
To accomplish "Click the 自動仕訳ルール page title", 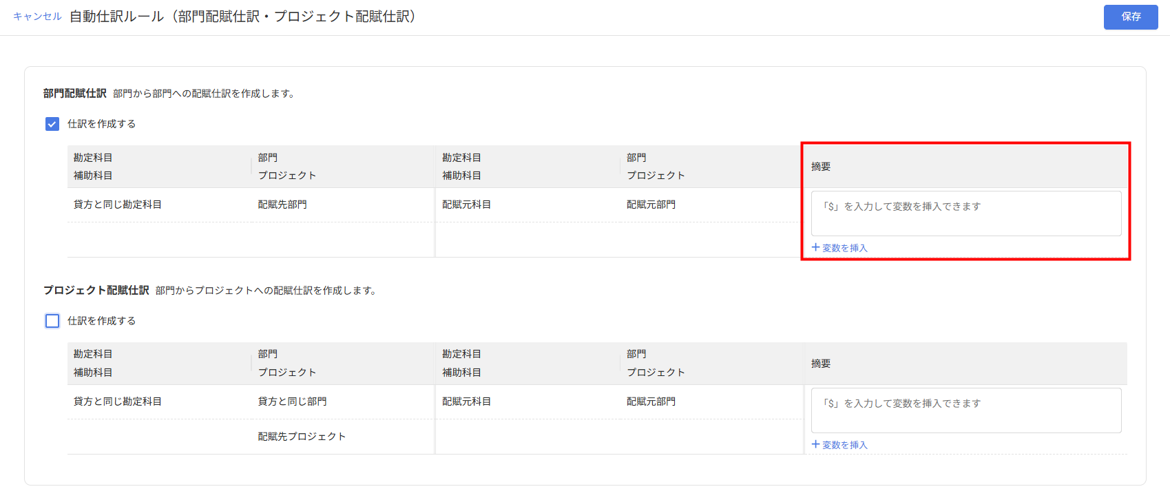I will click(242, 17).
